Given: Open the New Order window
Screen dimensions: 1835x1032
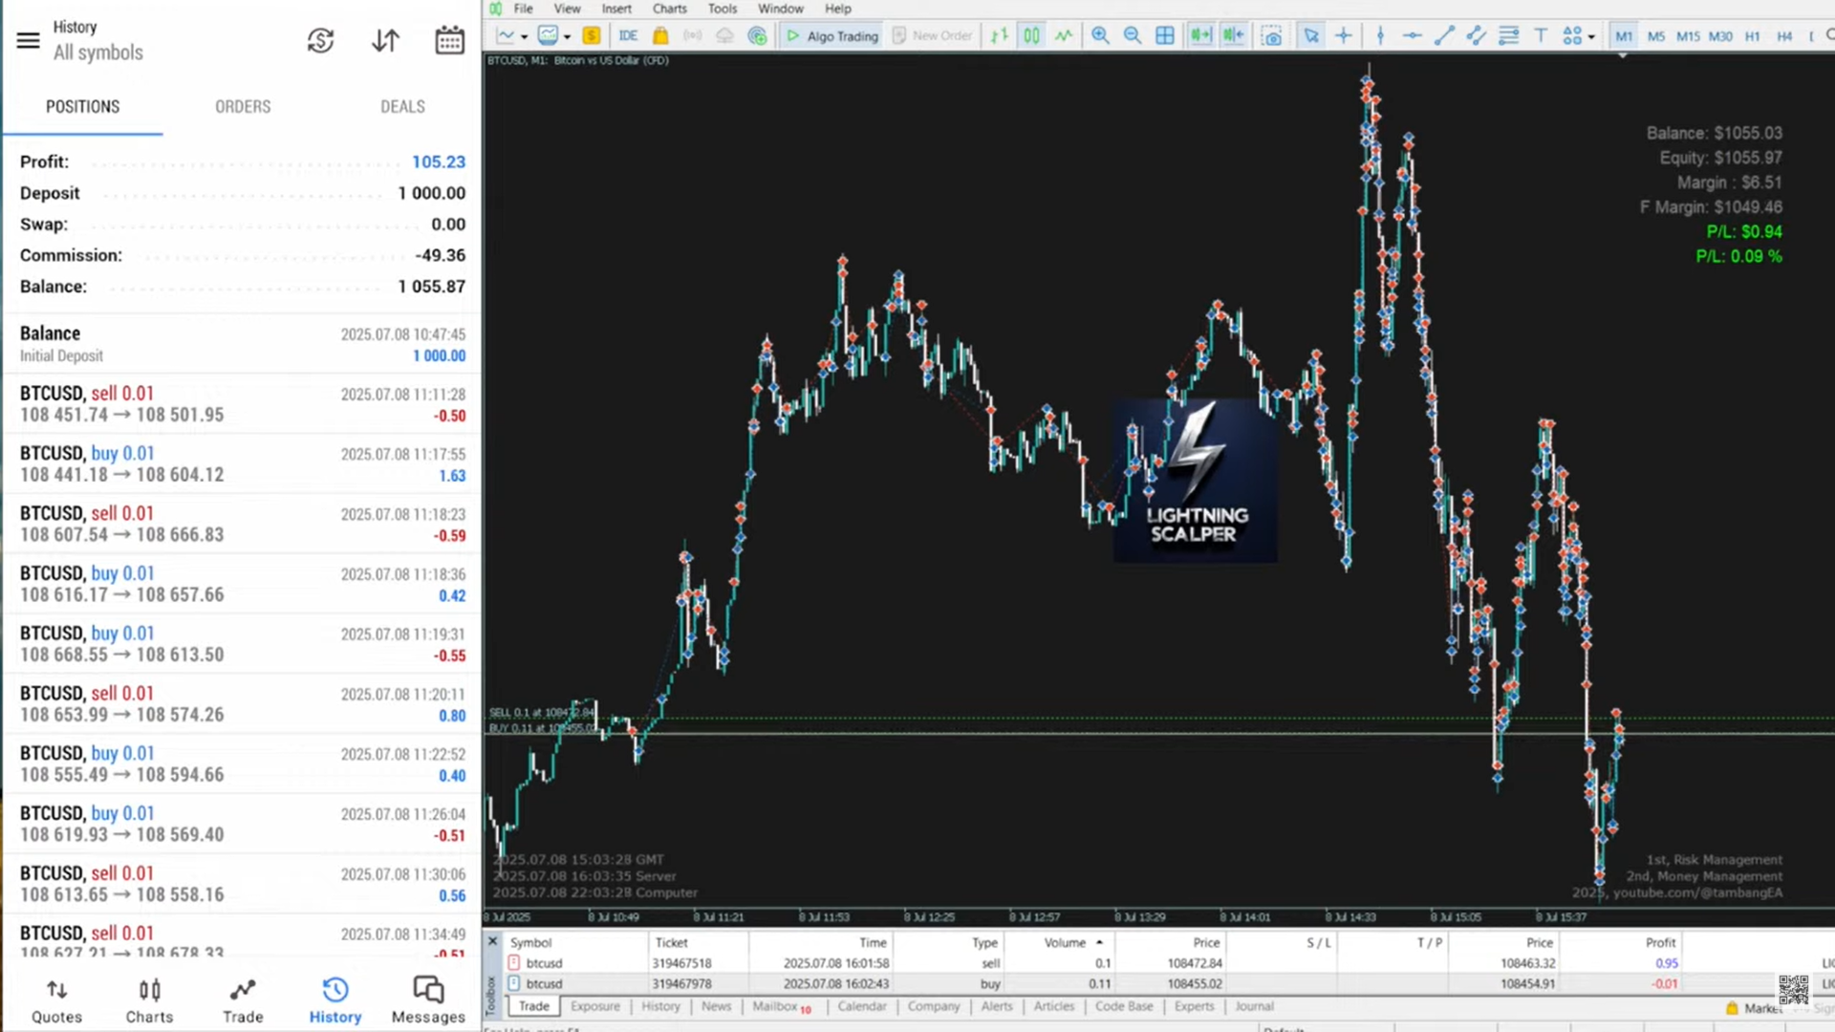Looking at the screenshot, I should click(932, 35).
